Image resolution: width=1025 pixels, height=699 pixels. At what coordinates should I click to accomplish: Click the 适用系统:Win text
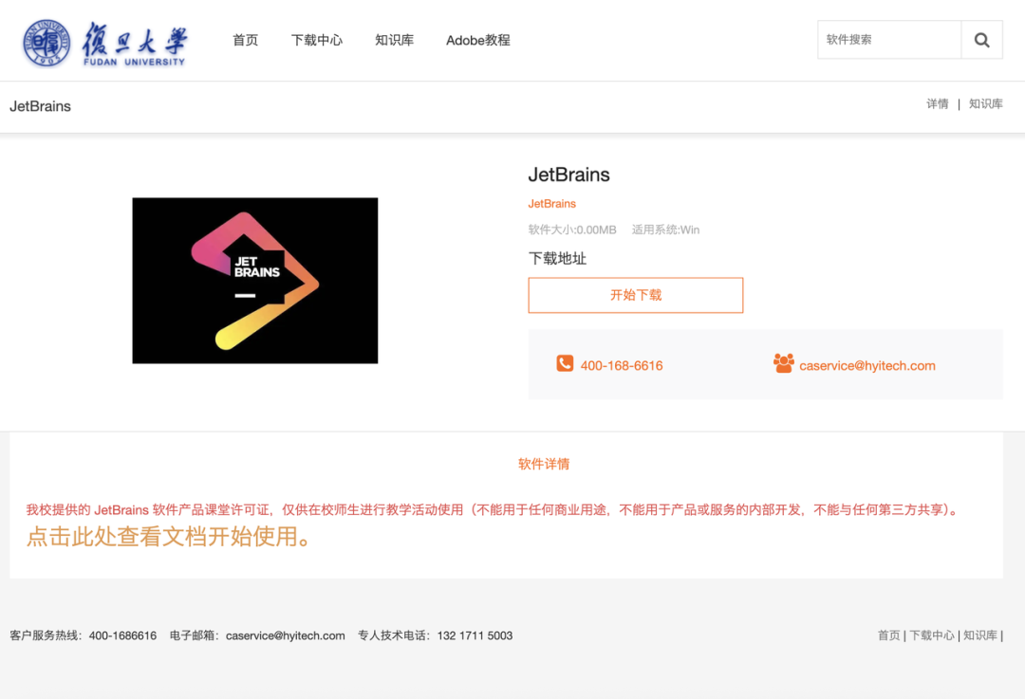pyautogui.click(x=665, y=230)
